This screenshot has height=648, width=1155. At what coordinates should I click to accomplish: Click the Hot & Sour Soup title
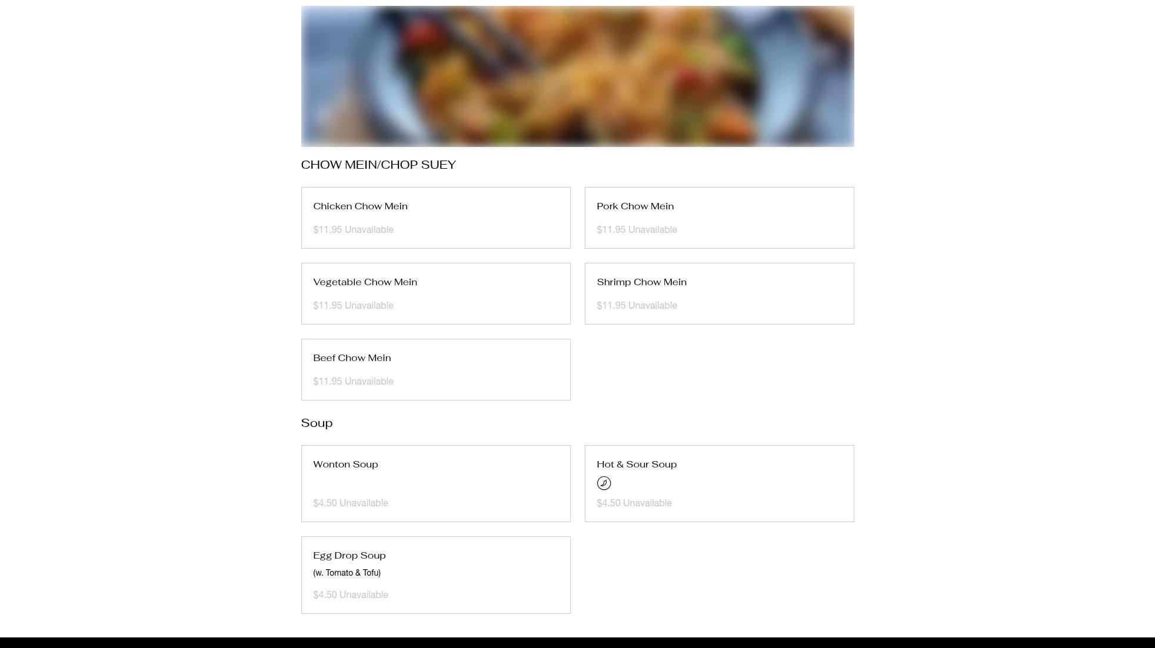click(637, 465)
